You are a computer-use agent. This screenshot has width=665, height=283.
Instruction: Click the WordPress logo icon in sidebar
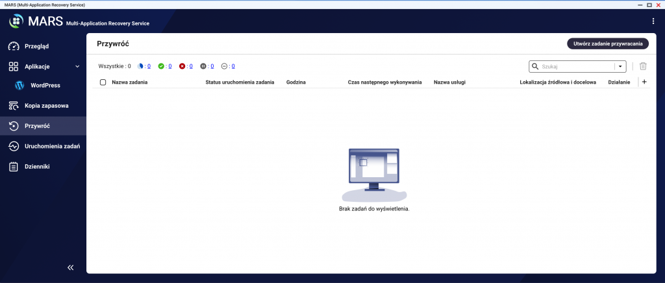tap(19, 85)
